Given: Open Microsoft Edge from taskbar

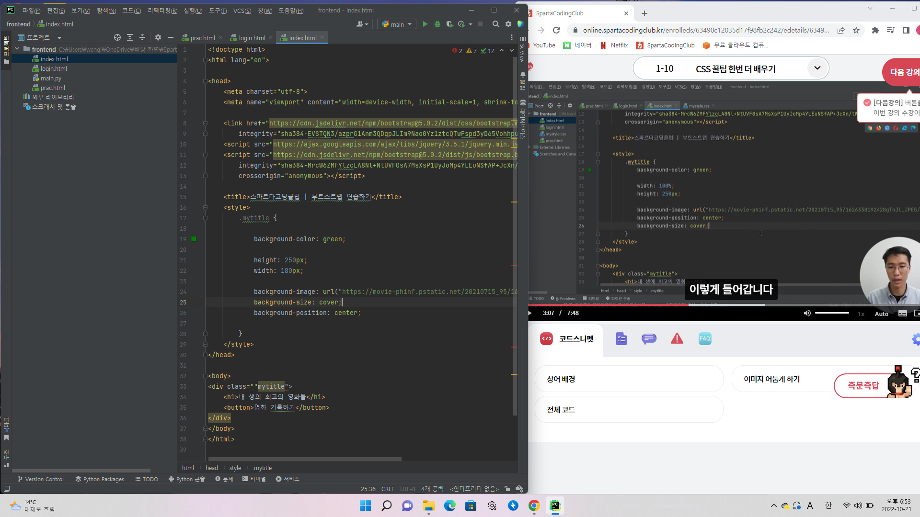Looking at the screenshot, I should (x=449, y=506).
